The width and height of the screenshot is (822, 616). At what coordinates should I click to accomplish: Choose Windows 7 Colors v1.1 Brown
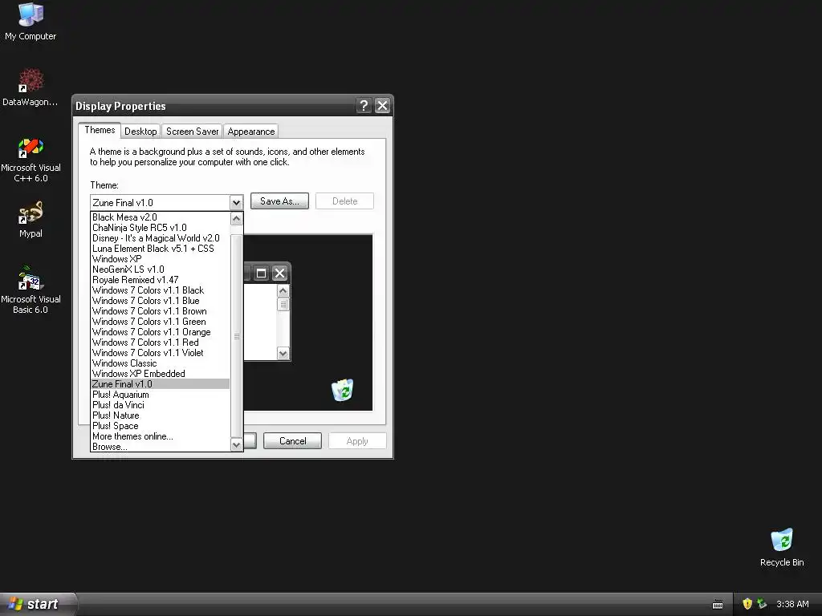click(x=161, y=311)
